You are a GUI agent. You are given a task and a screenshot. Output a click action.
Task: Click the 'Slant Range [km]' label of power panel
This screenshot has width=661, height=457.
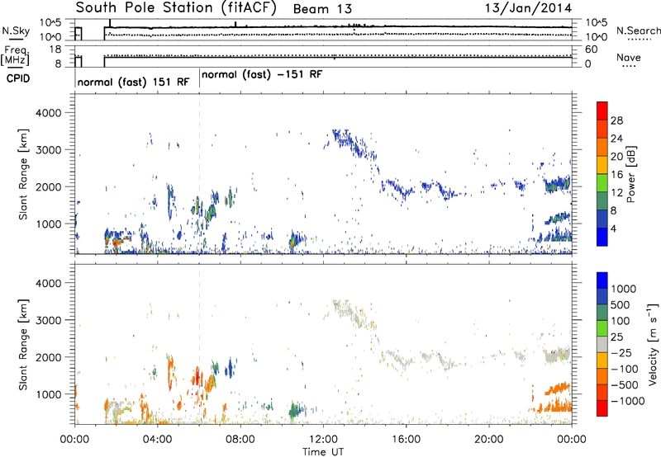[23, 174]
